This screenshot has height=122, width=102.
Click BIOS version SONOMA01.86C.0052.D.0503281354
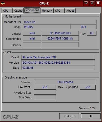(58, 63)
